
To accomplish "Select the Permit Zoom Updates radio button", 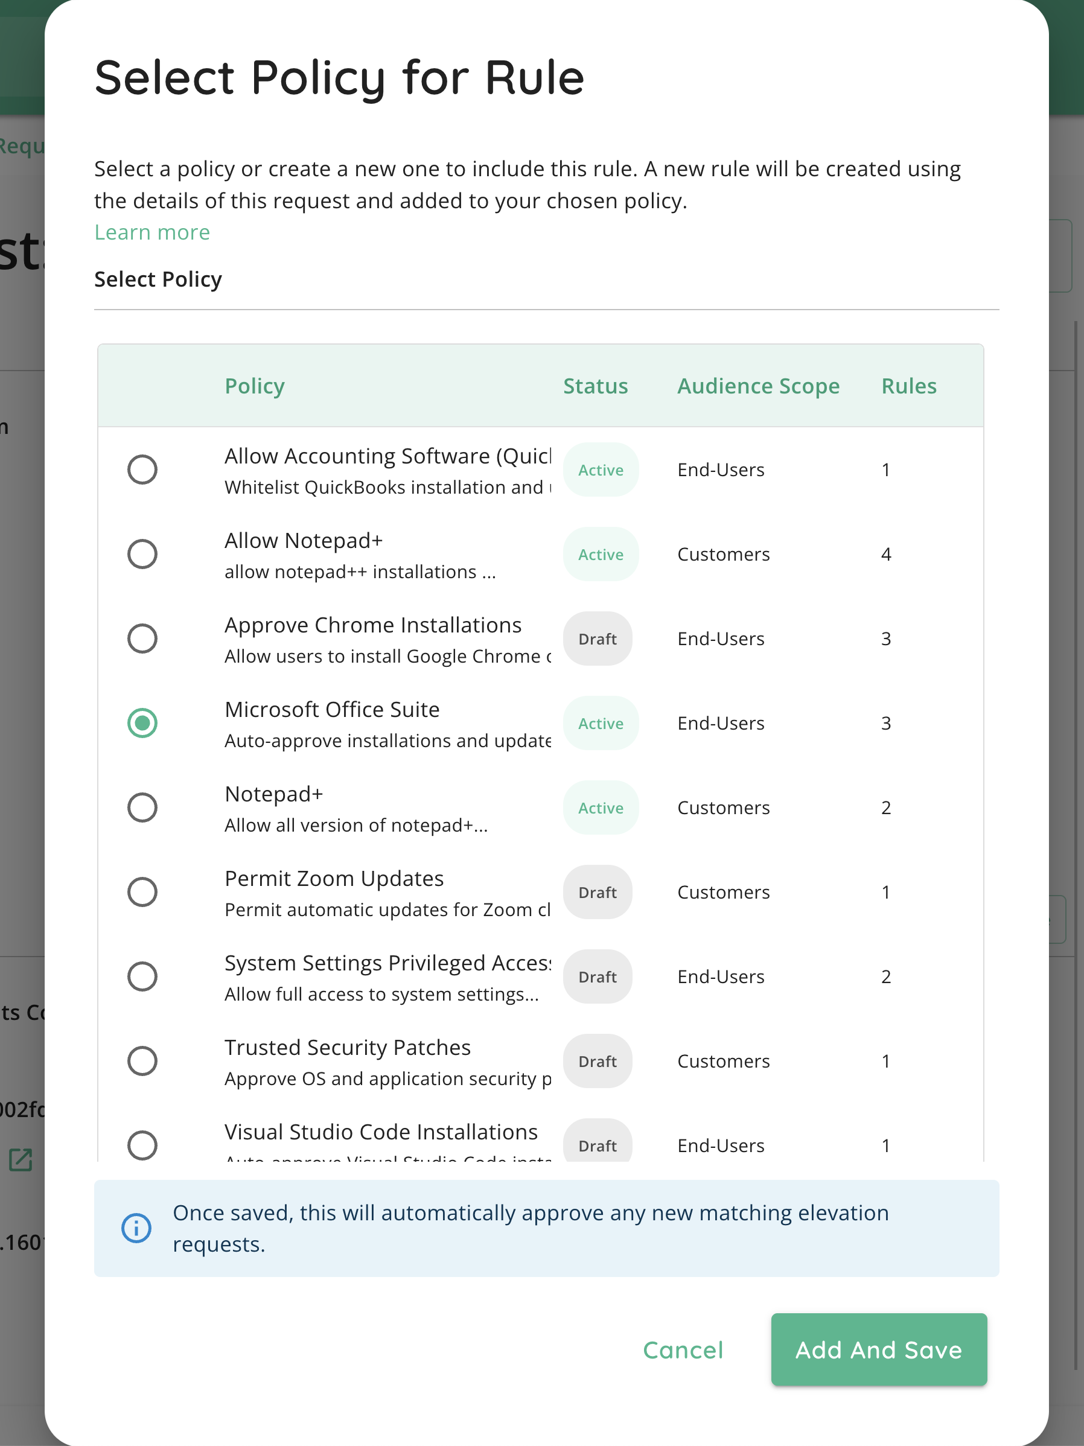I will point(142,891).
